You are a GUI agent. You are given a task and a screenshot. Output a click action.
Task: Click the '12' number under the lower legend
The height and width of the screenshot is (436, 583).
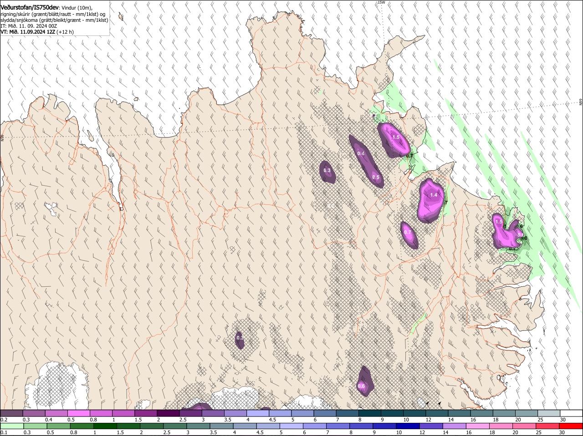[422, 432]
